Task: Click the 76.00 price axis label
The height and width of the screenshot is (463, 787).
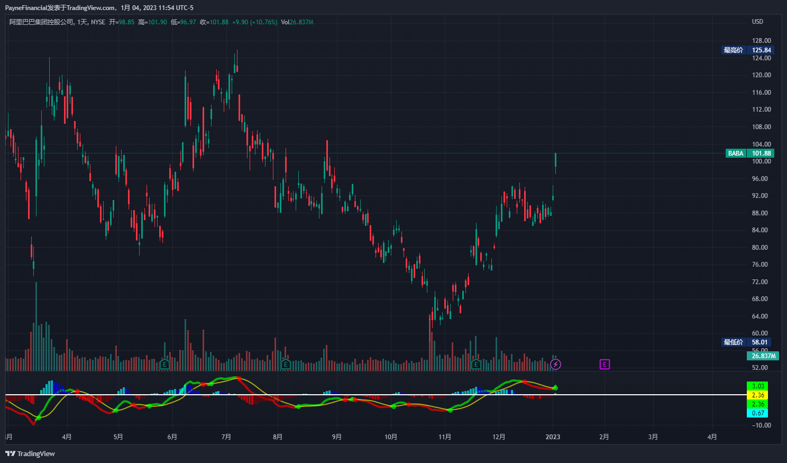Action: click(762, 265)
